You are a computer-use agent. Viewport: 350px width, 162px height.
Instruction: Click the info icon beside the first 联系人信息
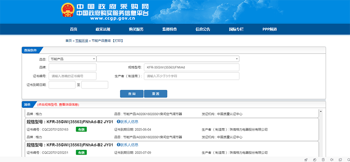tap(118, 121)
